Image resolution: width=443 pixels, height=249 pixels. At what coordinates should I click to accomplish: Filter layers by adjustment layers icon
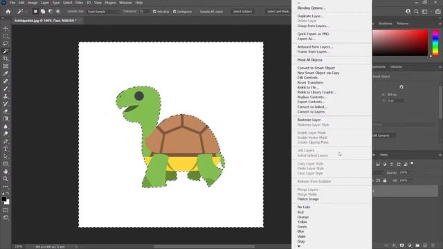(385, 165)
